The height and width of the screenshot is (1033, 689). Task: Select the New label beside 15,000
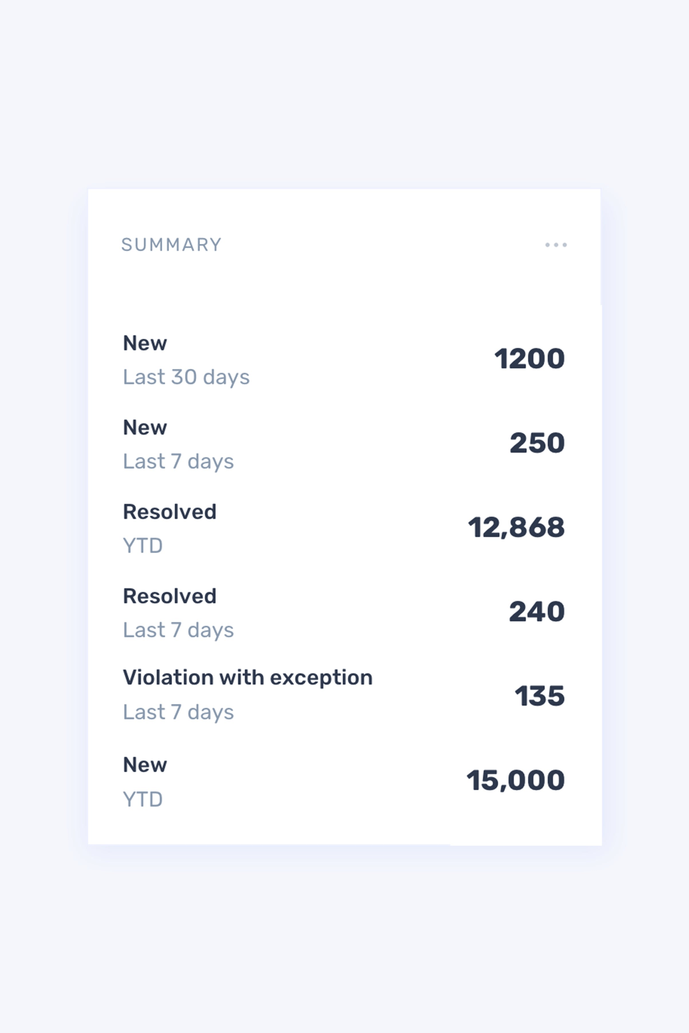tap(145, 765)
